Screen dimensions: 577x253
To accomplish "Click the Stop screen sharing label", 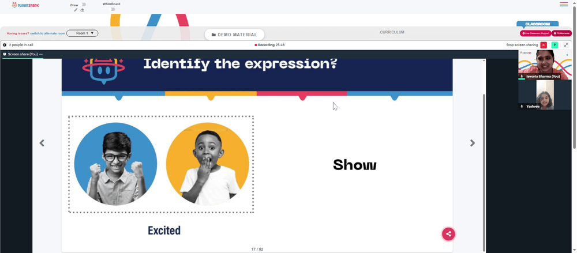I will click(522, 45).
